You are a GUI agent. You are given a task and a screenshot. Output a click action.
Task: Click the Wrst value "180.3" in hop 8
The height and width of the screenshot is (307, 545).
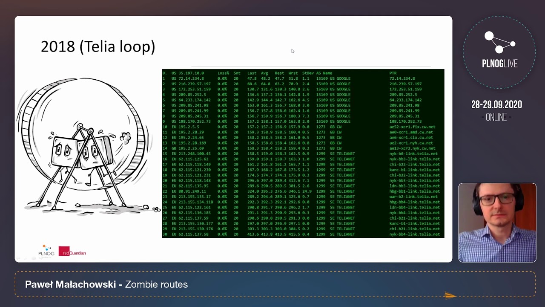pos(294,116)
